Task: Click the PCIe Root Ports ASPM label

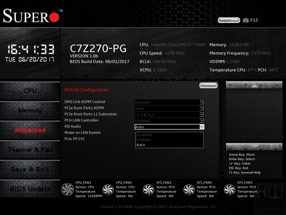Action: pyautogui.click(x=84, y=108)
